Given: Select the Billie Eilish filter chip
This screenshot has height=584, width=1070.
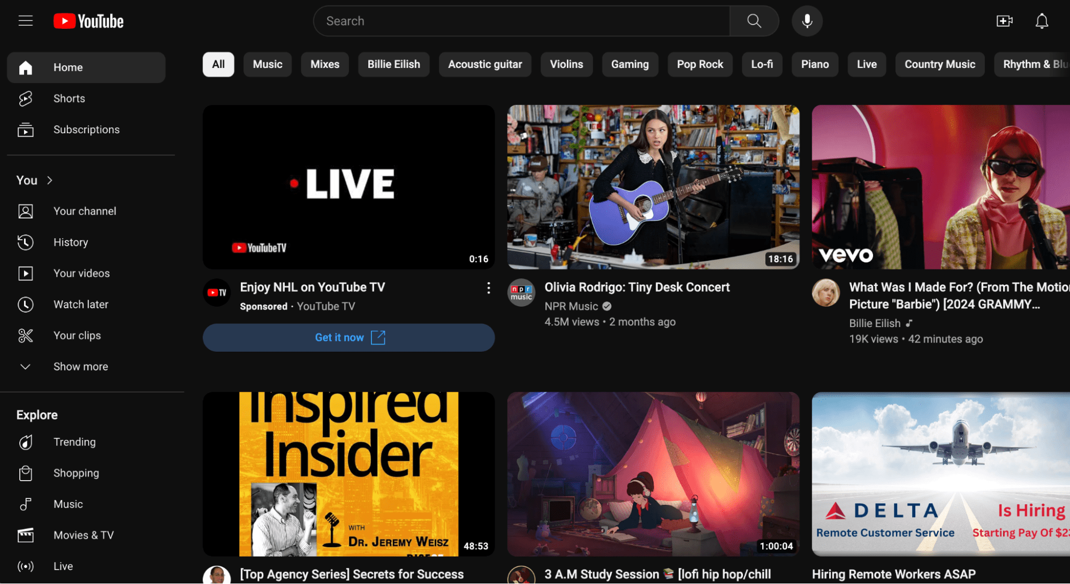Looking at the screenshot, I should (x=394, y=64).
